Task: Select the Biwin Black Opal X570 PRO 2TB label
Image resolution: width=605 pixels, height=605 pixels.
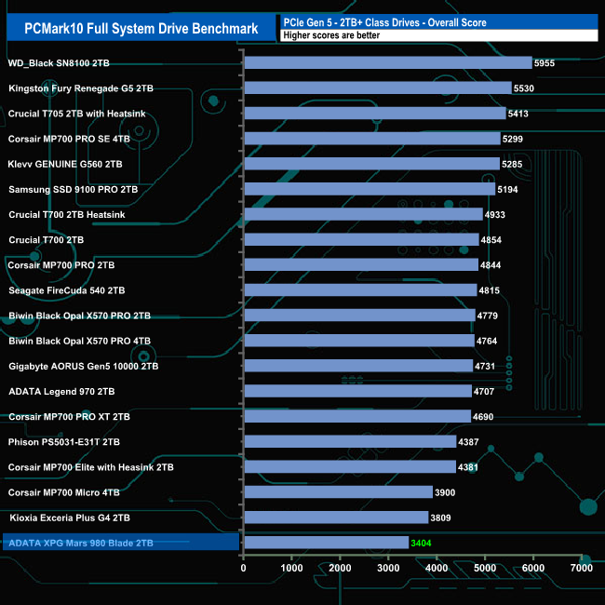Action: tap(79, 316)
